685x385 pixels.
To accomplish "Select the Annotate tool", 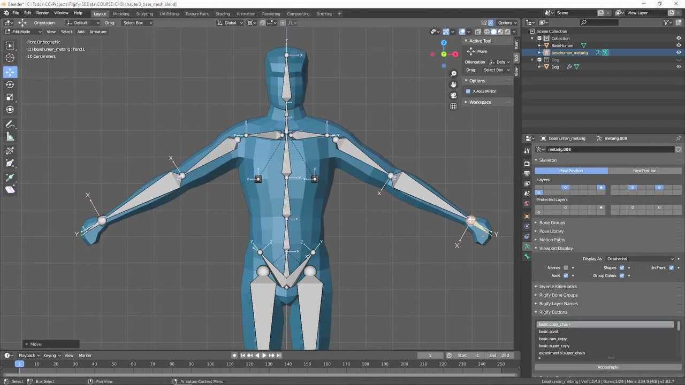I will click(x=10, y=124).
